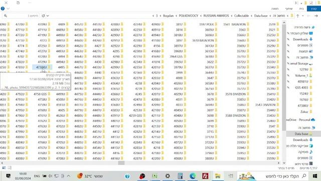Open the 1524U folder in navigation pane
The image size is (321, 181).
[306, 94]
